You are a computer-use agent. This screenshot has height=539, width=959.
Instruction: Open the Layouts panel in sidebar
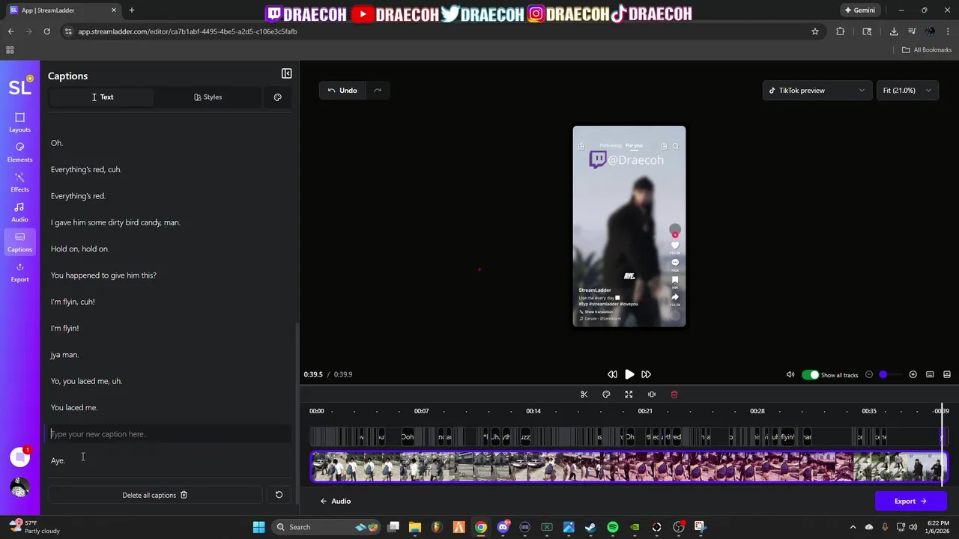(x=19, y=122)
